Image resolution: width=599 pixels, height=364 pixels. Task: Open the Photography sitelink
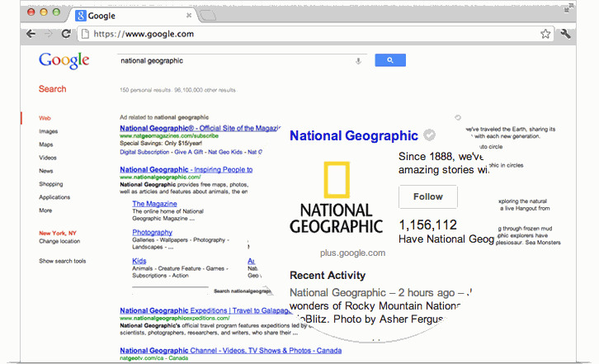[152, 233]
